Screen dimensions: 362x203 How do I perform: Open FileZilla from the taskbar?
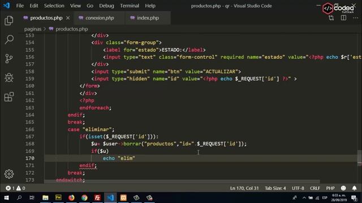tap(97, 198)
